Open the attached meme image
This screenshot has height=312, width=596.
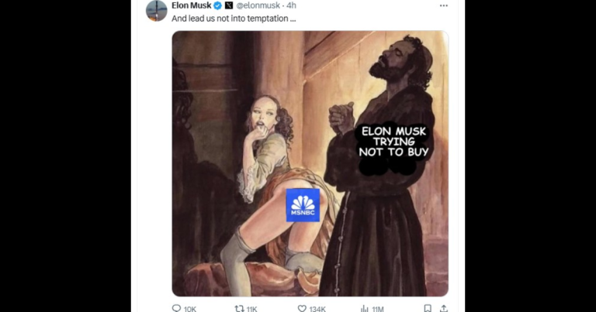click(x=310, y=163)
